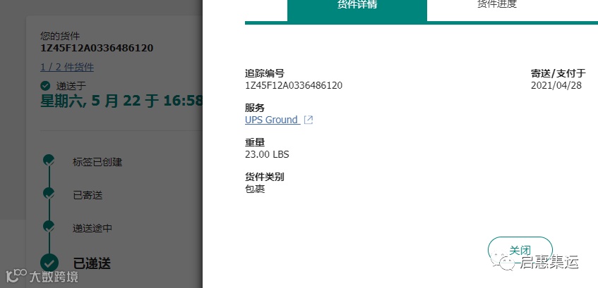Click the 标签已创建 progress checkmark circle
The width and height of the screenshot is (598, 288).
pos(49,161)
